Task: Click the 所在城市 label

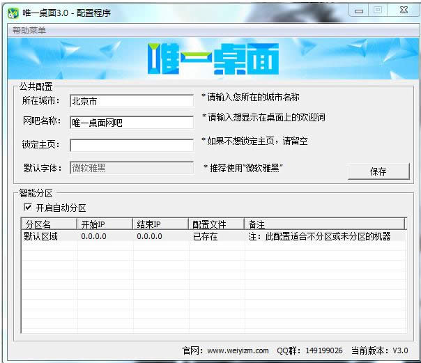Action: click(41, 100)
